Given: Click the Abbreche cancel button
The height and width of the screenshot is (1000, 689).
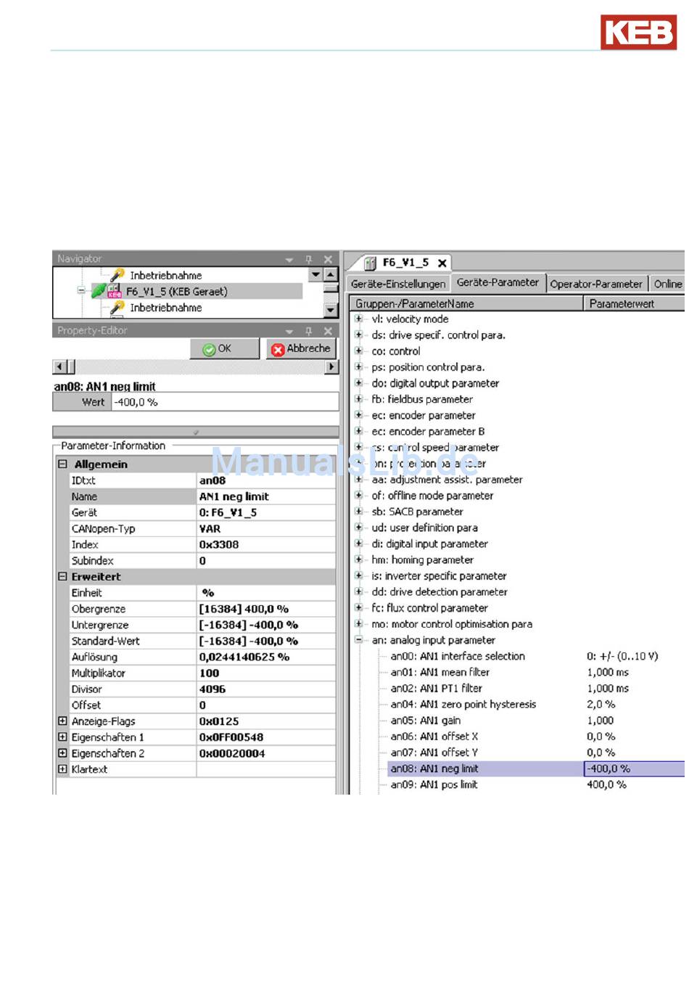Looking at the screenshot, I should [x=301, y=349].
